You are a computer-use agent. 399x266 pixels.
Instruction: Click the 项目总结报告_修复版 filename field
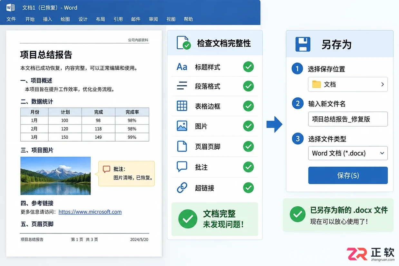pyautogui.click(x=348, y=119)
